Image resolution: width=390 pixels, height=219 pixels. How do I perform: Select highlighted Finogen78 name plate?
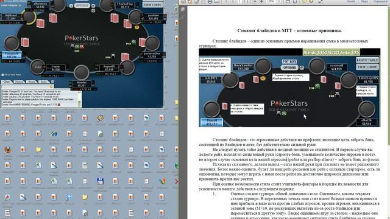(12, 55)
